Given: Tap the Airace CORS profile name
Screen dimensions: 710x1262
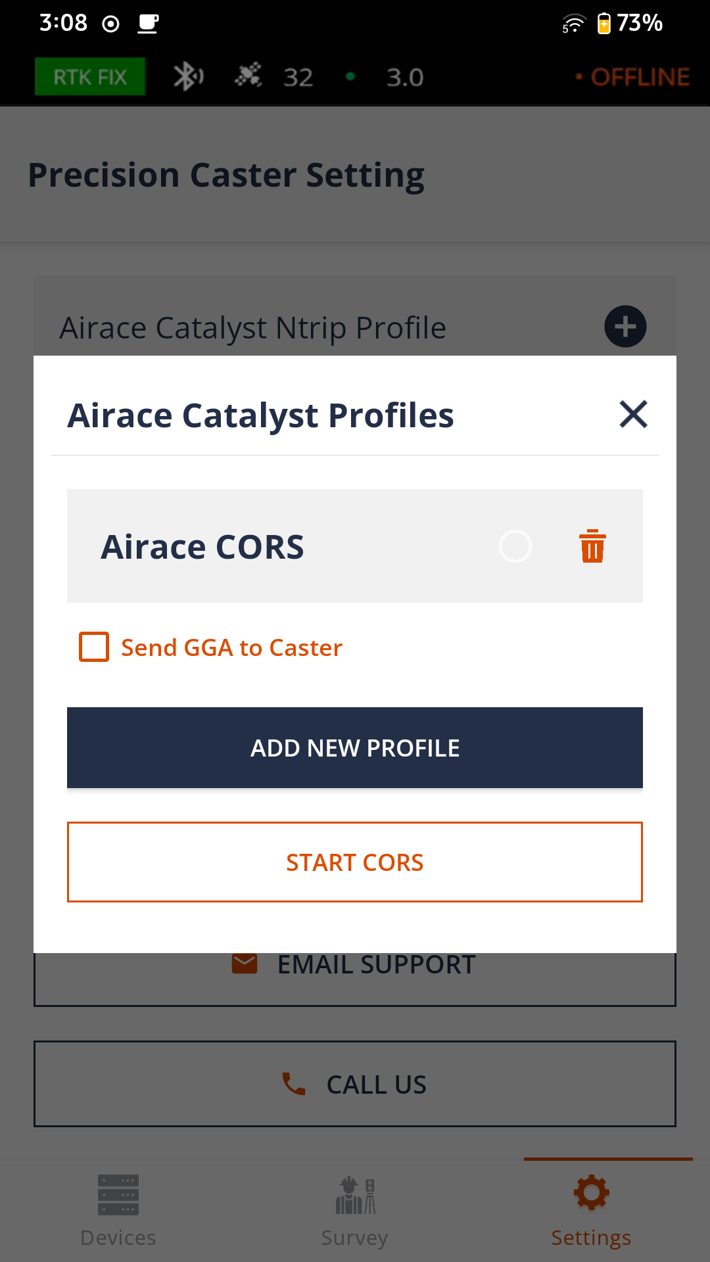Looking at the screenshot, I should pyautogui.click(x=202, y=547).
